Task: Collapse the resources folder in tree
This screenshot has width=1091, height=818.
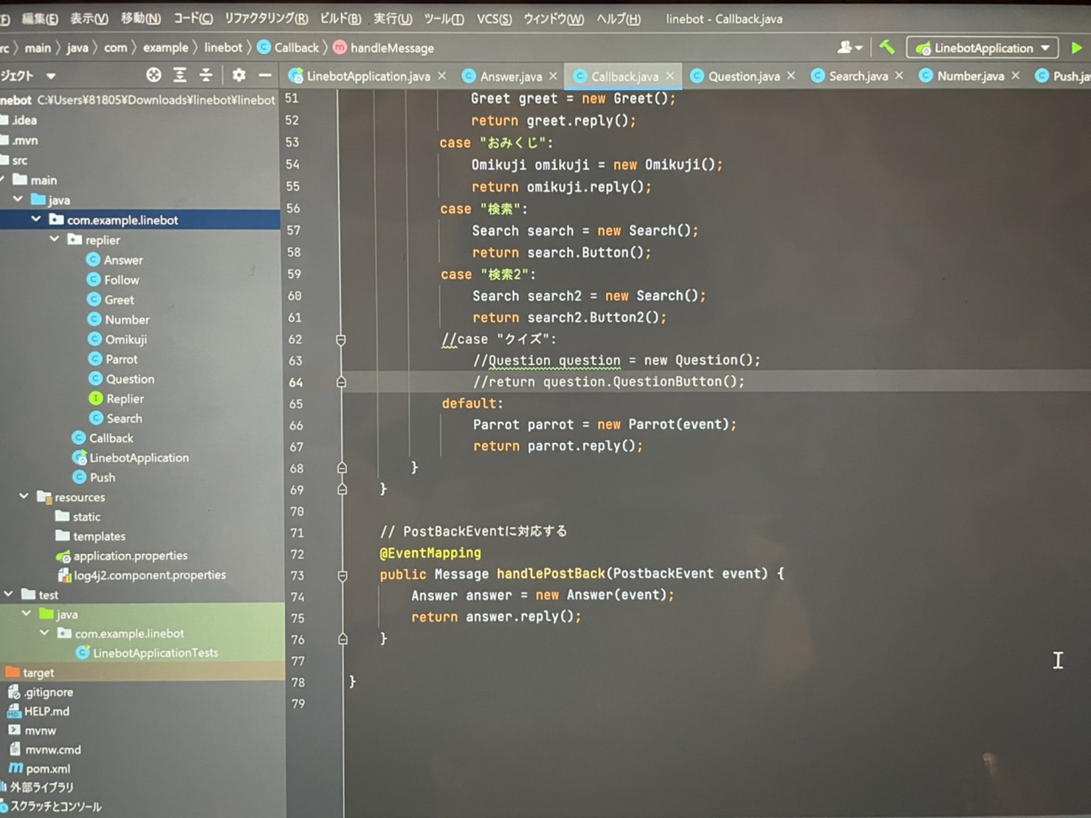Action: coord(24,497)
